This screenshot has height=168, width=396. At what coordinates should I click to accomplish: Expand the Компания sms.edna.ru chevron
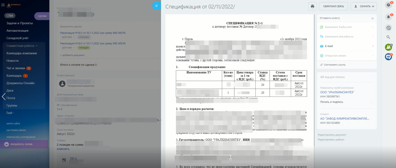pyautogui.click(x=373, y=37)
